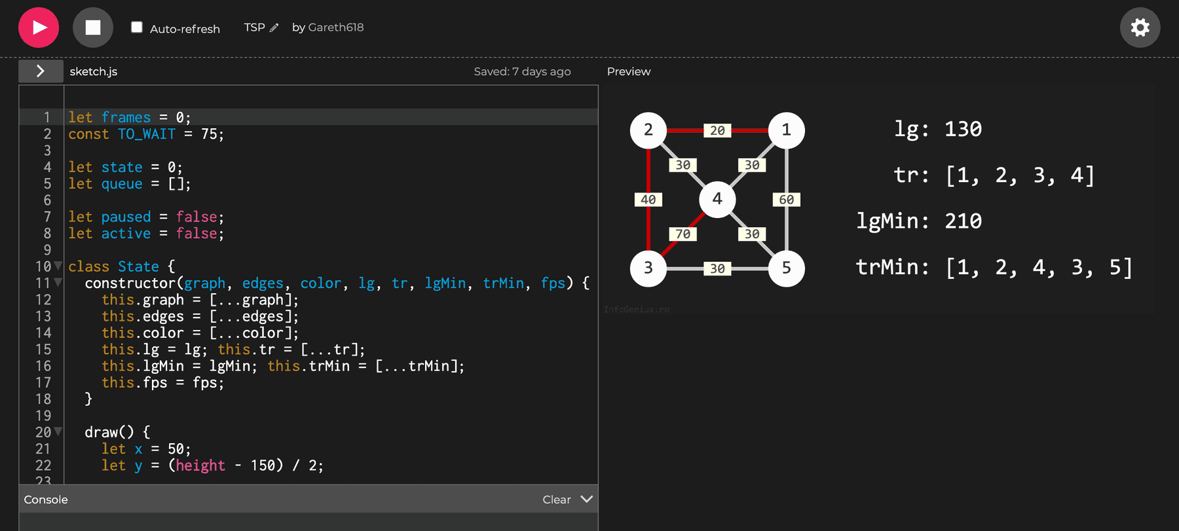1179x531 pixels.
Task: Open settings with the gear icon
Action: point(1140,27)
